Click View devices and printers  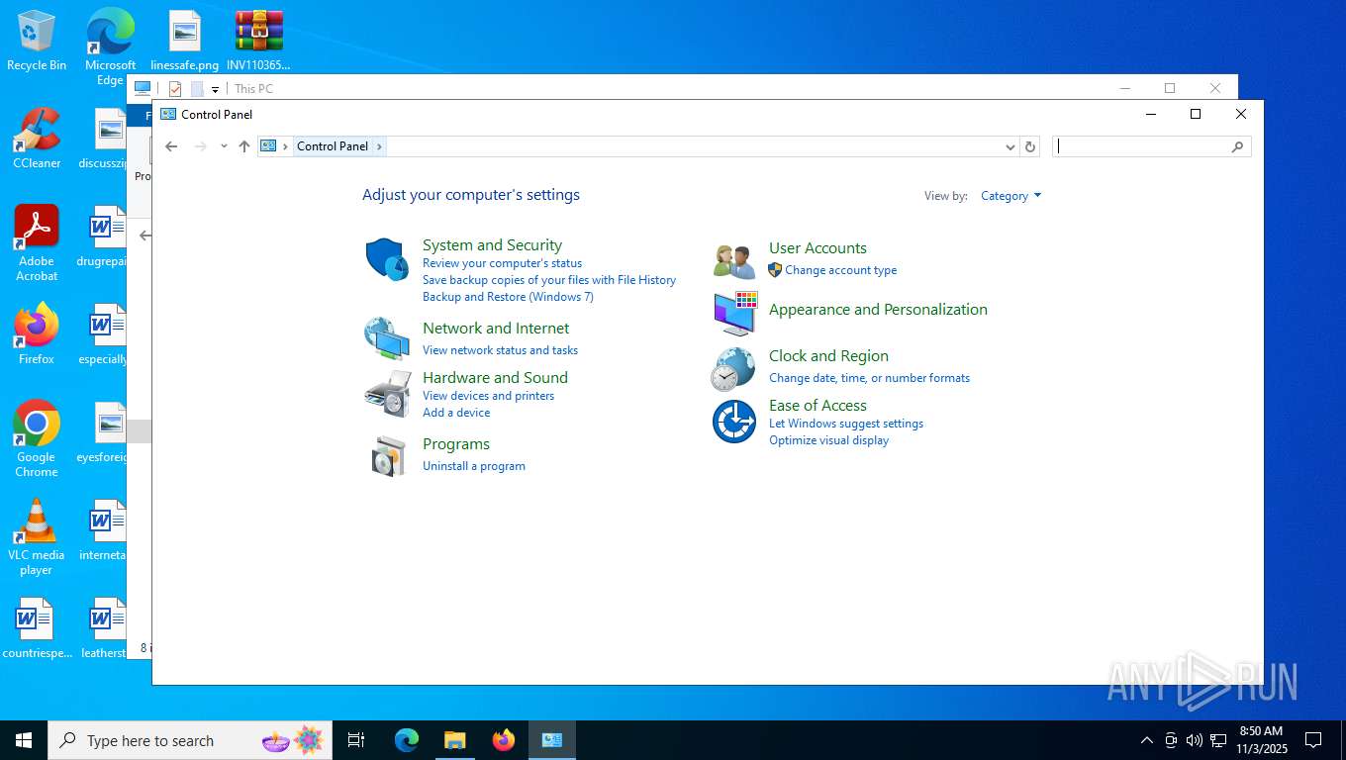pyautogui.click(x=488, y=396)
